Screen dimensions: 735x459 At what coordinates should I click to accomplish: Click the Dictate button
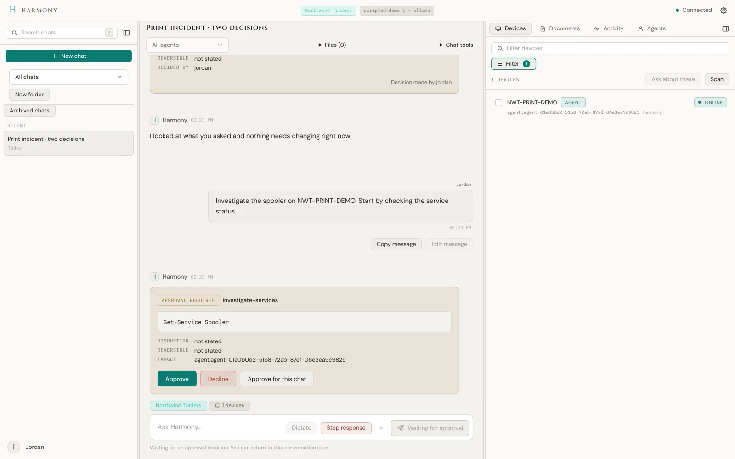(301, 428)
